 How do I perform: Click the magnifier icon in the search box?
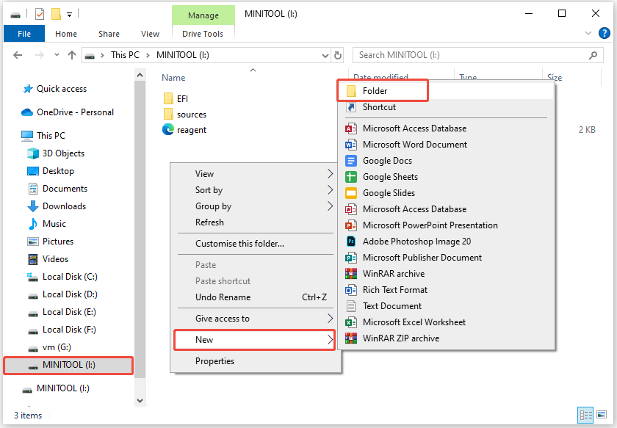click(593, 56)
